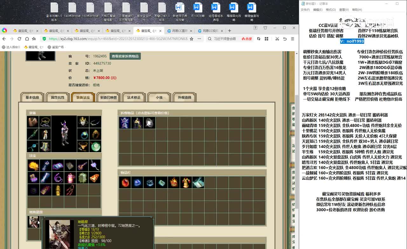Click the golden mask helmet icon

pyautogui.click(x=83, y=122)
